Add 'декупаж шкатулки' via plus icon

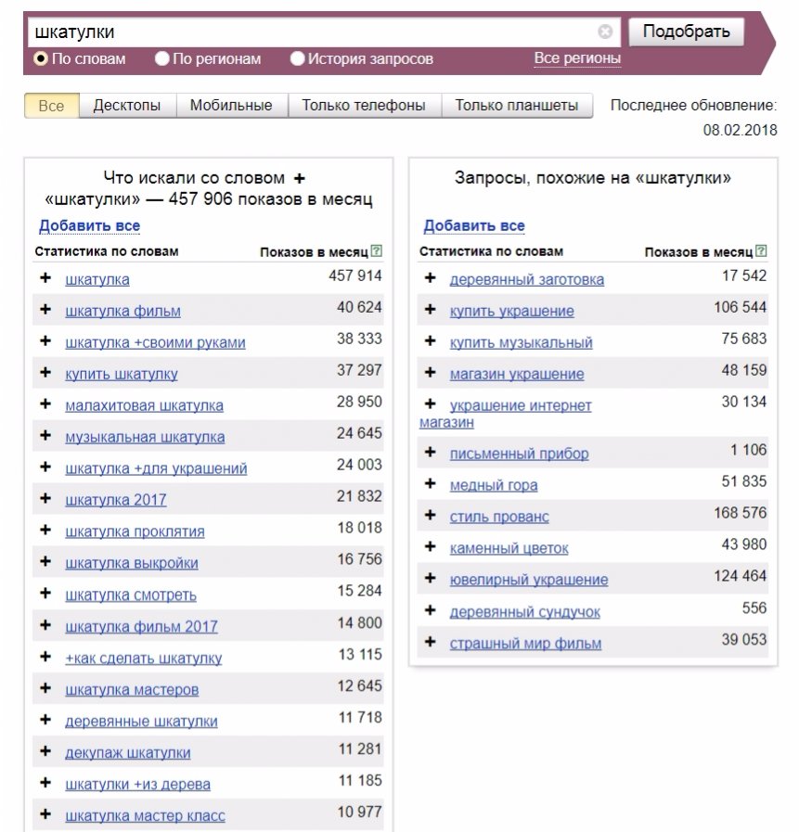click(45, 751)
